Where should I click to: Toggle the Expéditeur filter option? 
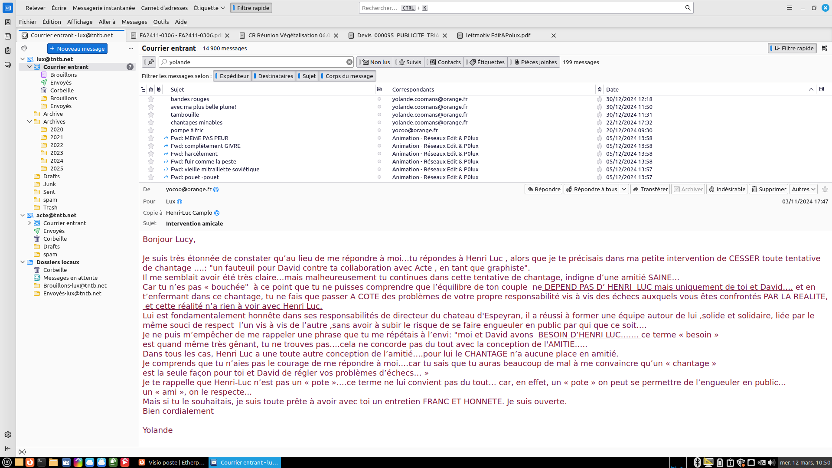232,76
